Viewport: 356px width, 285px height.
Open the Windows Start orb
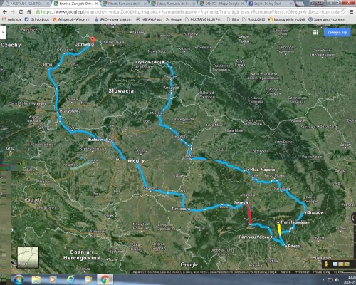point(19,279)
